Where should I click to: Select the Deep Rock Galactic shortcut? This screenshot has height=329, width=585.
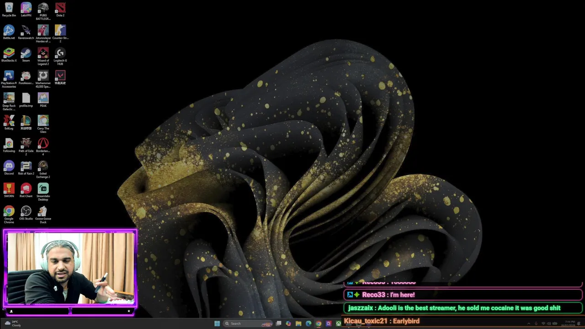[x=9, y=101]
